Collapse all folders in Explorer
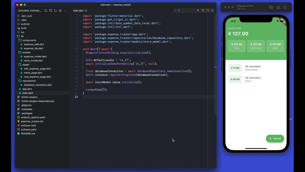Viewport: 305px width, 172px height. pos(60,11)
